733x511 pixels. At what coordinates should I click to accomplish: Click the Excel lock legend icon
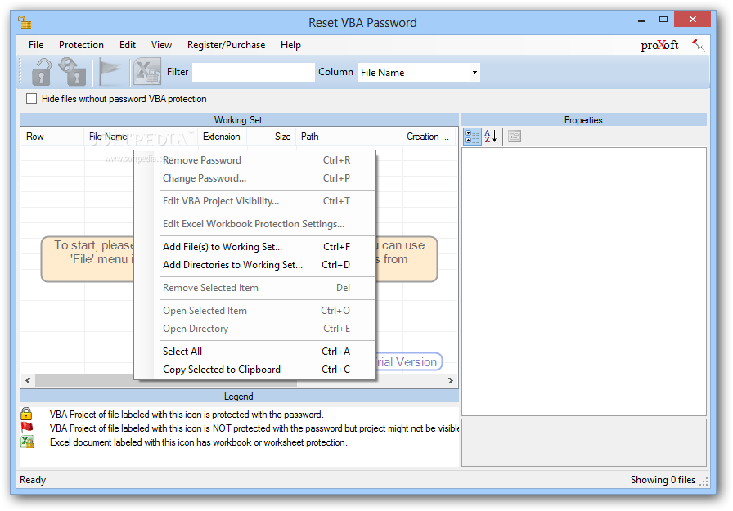tap(27, 442)
